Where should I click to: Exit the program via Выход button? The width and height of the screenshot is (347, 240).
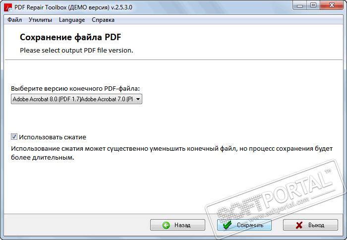pyautogui.click(x=310, y=225)
